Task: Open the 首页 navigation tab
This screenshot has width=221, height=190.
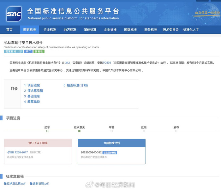Action: tap(9, 30)
